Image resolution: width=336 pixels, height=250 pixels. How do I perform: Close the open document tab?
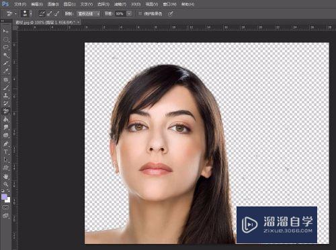click(79, 22)
